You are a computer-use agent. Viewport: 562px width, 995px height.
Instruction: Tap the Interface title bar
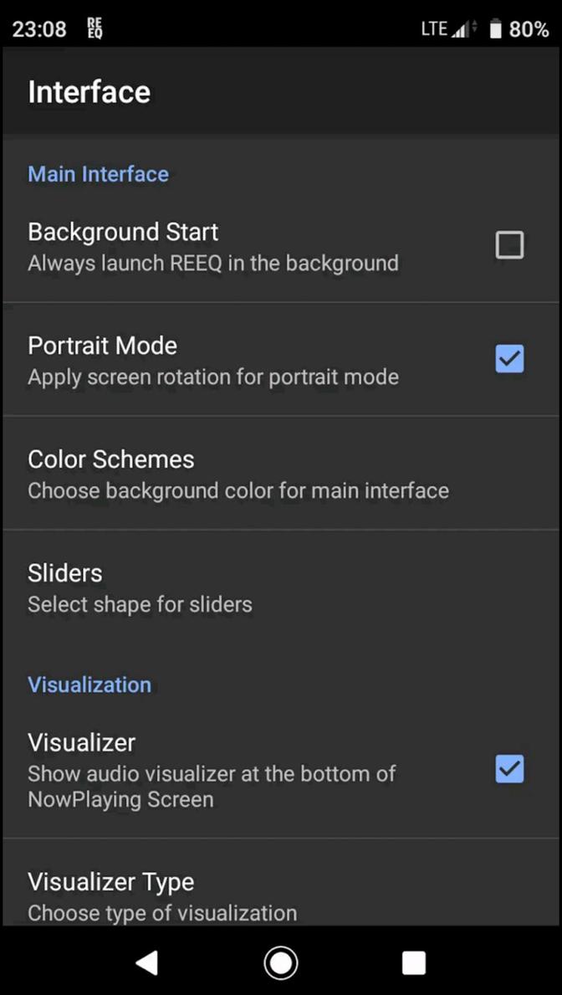point(89,92)
